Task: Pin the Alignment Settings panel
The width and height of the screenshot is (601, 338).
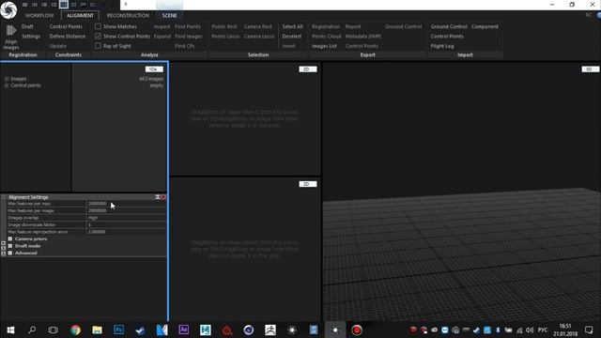Action: [158, 197]
